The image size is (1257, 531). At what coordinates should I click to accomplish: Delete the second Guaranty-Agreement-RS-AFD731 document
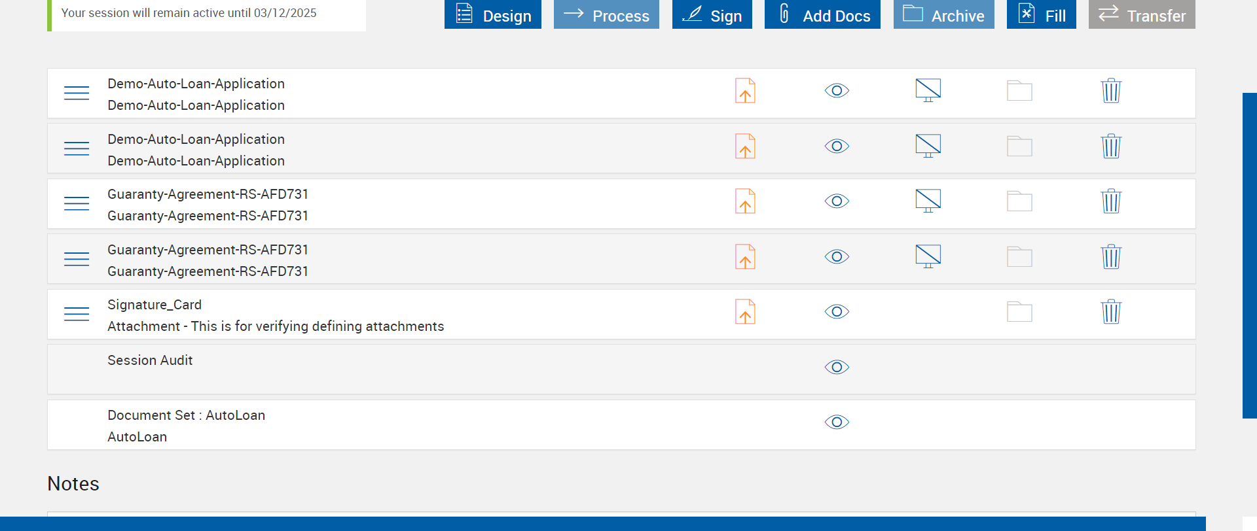(1111, 257)
